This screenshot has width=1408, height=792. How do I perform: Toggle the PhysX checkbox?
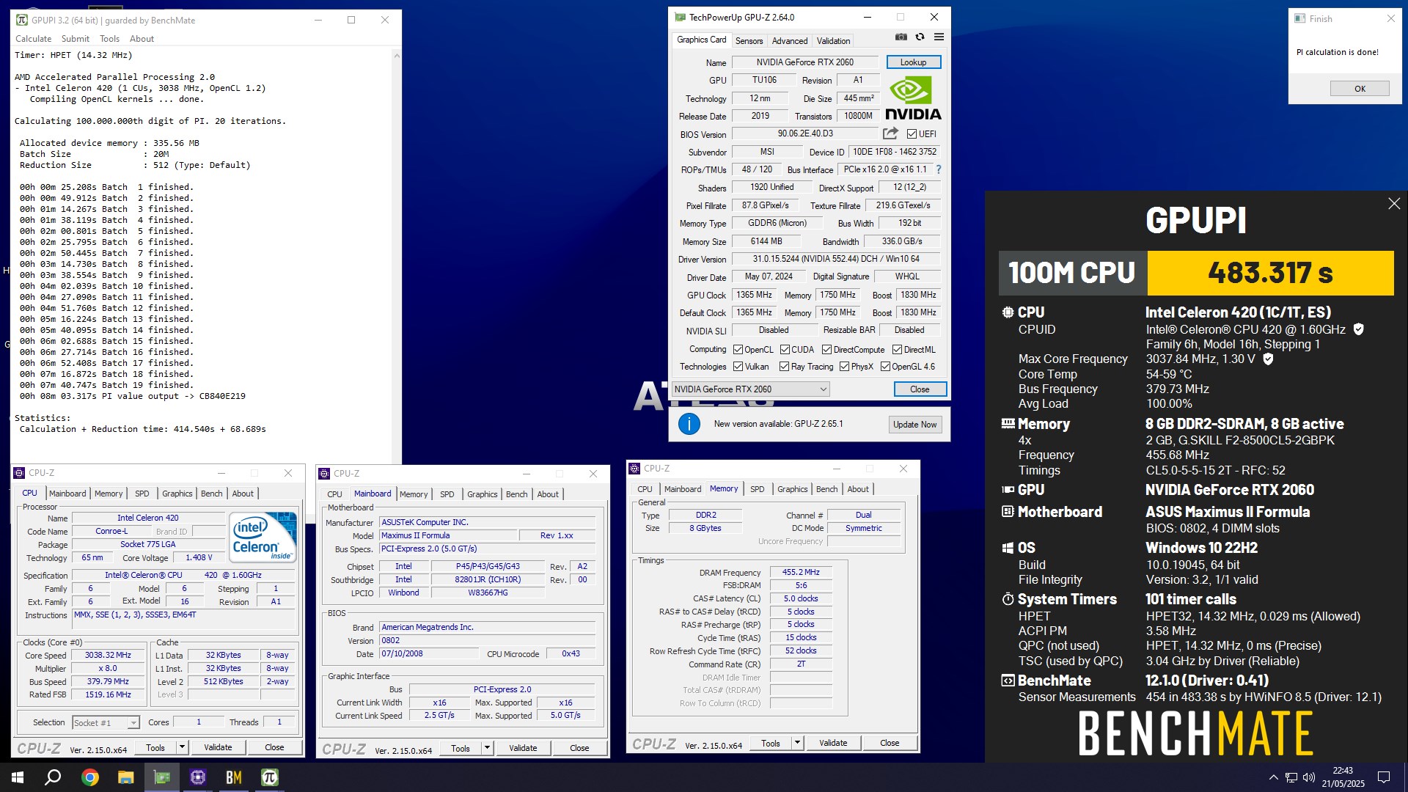pyautogui.click(x=844, y=367)
